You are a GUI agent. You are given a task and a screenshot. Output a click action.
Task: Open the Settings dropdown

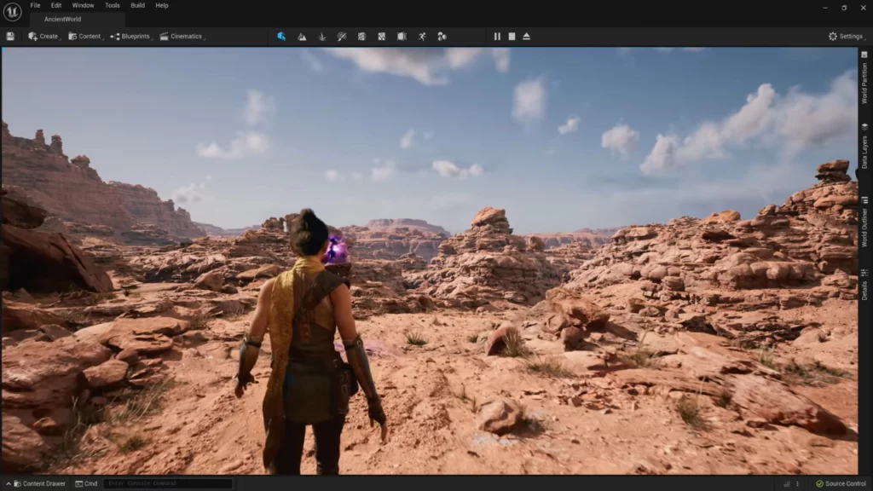click(x=847, y=36)
